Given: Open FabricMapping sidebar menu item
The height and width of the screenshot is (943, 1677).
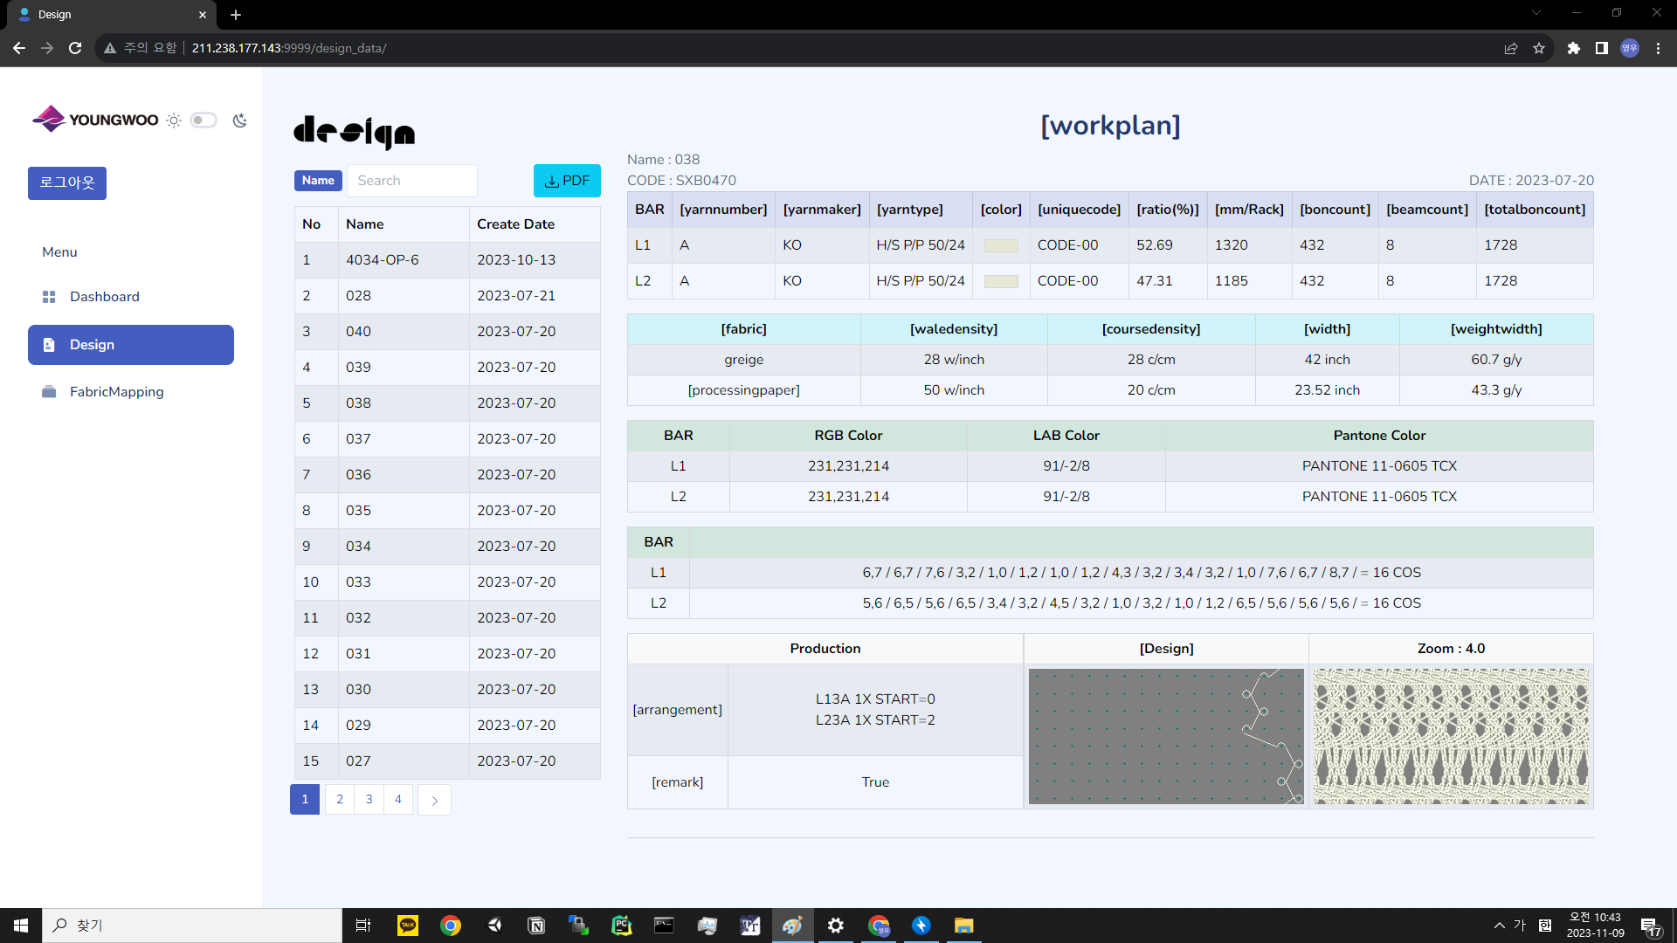Looking at the screenshot, I should pos(116,392).
